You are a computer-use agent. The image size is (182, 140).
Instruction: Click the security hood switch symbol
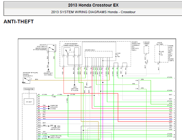point(51,48)
